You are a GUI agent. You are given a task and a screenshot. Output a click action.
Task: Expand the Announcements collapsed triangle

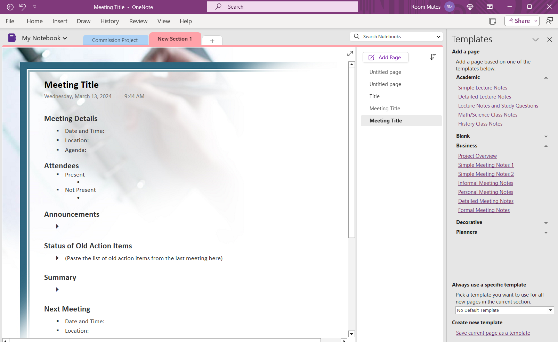(x=57, y=226)
